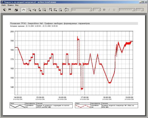Click the 200 value on Y axis
This screenshot has width=148, height=118.
click(12, 31)
